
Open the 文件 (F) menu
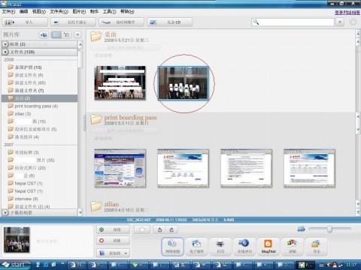click(x=8, y=11)
